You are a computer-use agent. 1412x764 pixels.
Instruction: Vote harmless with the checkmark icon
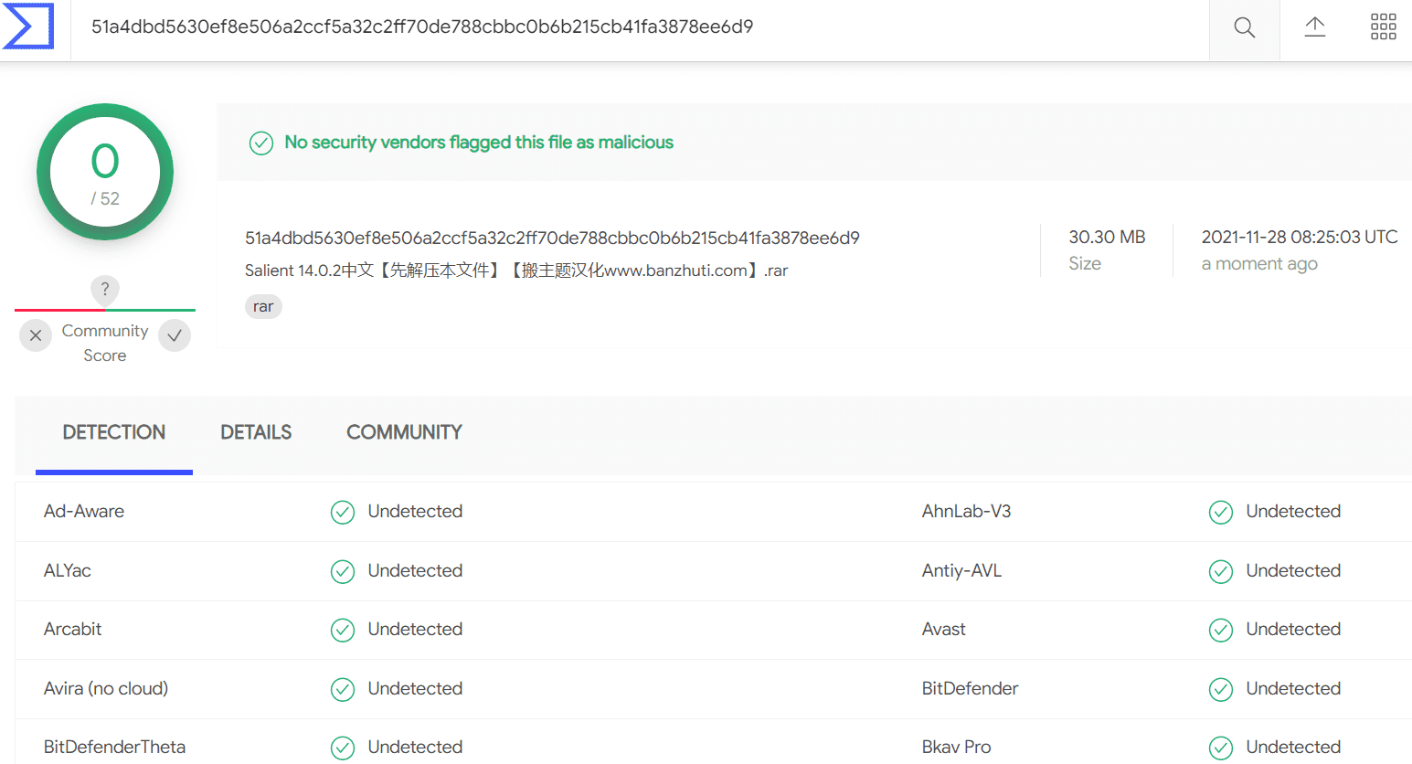175,335
